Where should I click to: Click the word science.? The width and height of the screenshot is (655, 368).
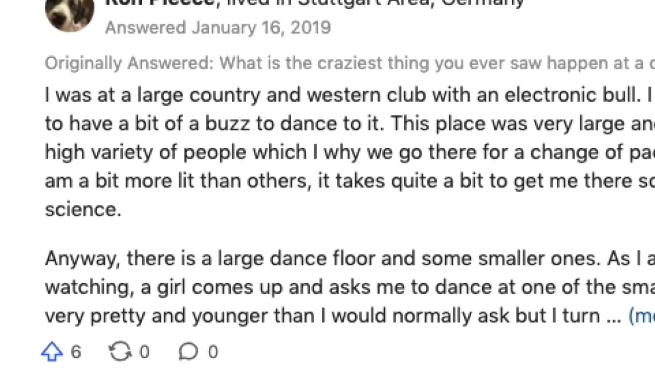(x=83, y=210)
